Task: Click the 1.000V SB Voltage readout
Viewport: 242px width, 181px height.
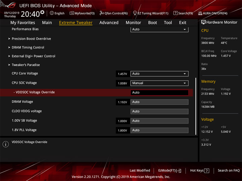Action: coord(122,121)
